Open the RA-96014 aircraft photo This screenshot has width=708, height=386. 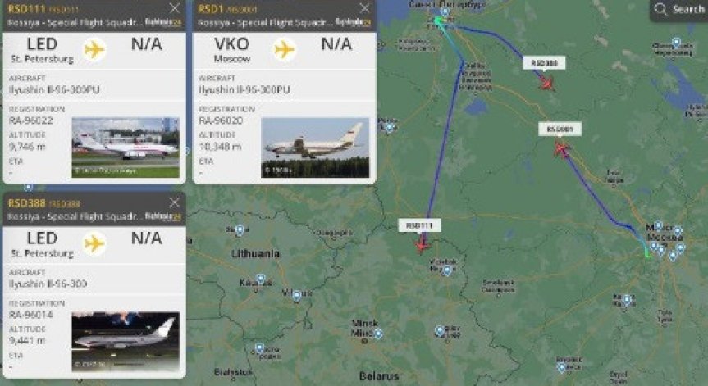(126, 342)
